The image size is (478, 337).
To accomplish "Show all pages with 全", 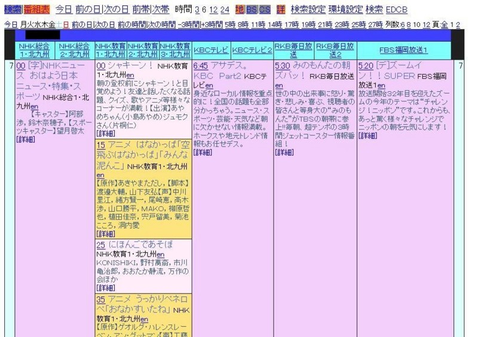I will click(x=445, y=24).
